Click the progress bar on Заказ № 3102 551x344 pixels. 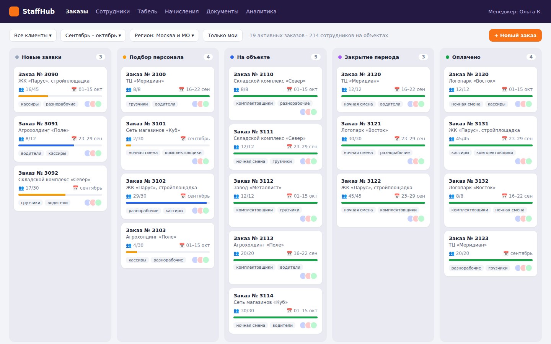click(168, 203)
